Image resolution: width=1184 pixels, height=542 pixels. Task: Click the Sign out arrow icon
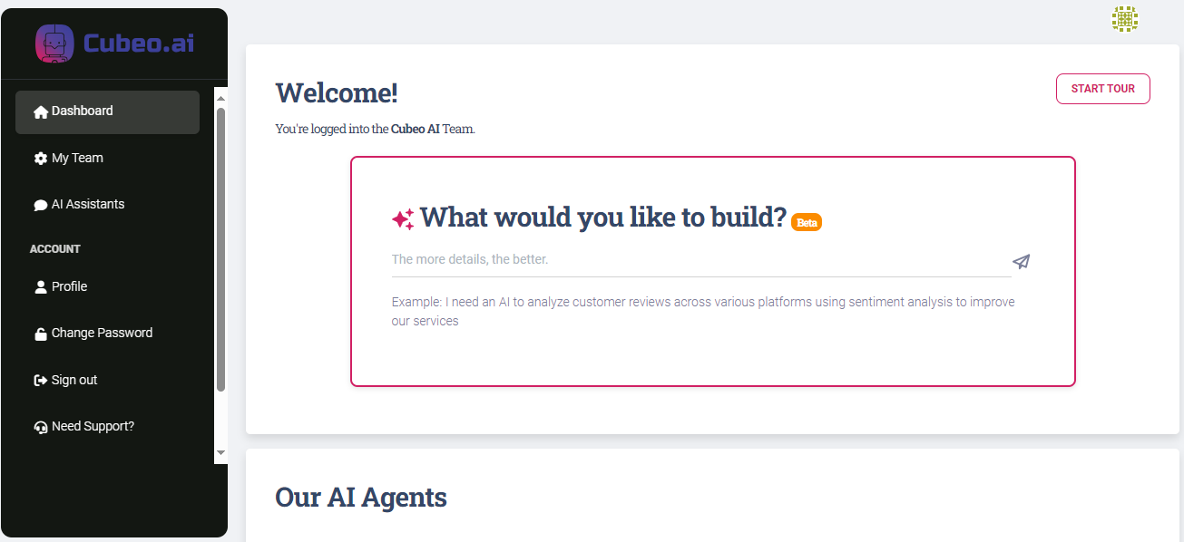click(40, 381)
